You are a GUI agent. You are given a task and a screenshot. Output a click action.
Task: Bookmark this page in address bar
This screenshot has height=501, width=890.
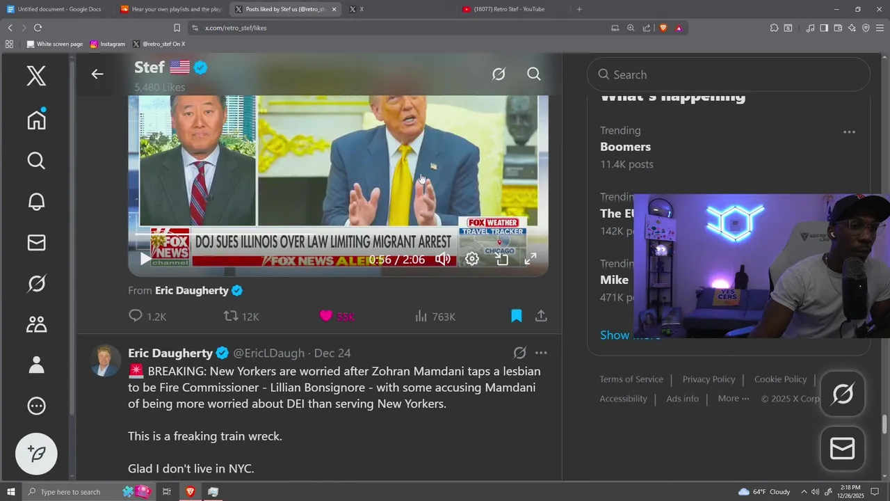(177, 28)
